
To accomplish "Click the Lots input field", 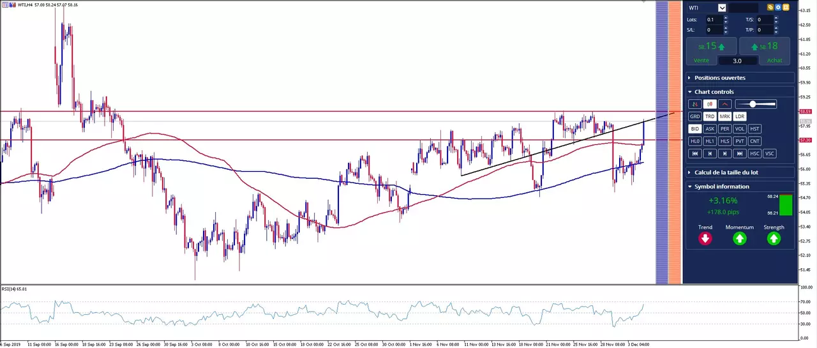I will [715, 20].
